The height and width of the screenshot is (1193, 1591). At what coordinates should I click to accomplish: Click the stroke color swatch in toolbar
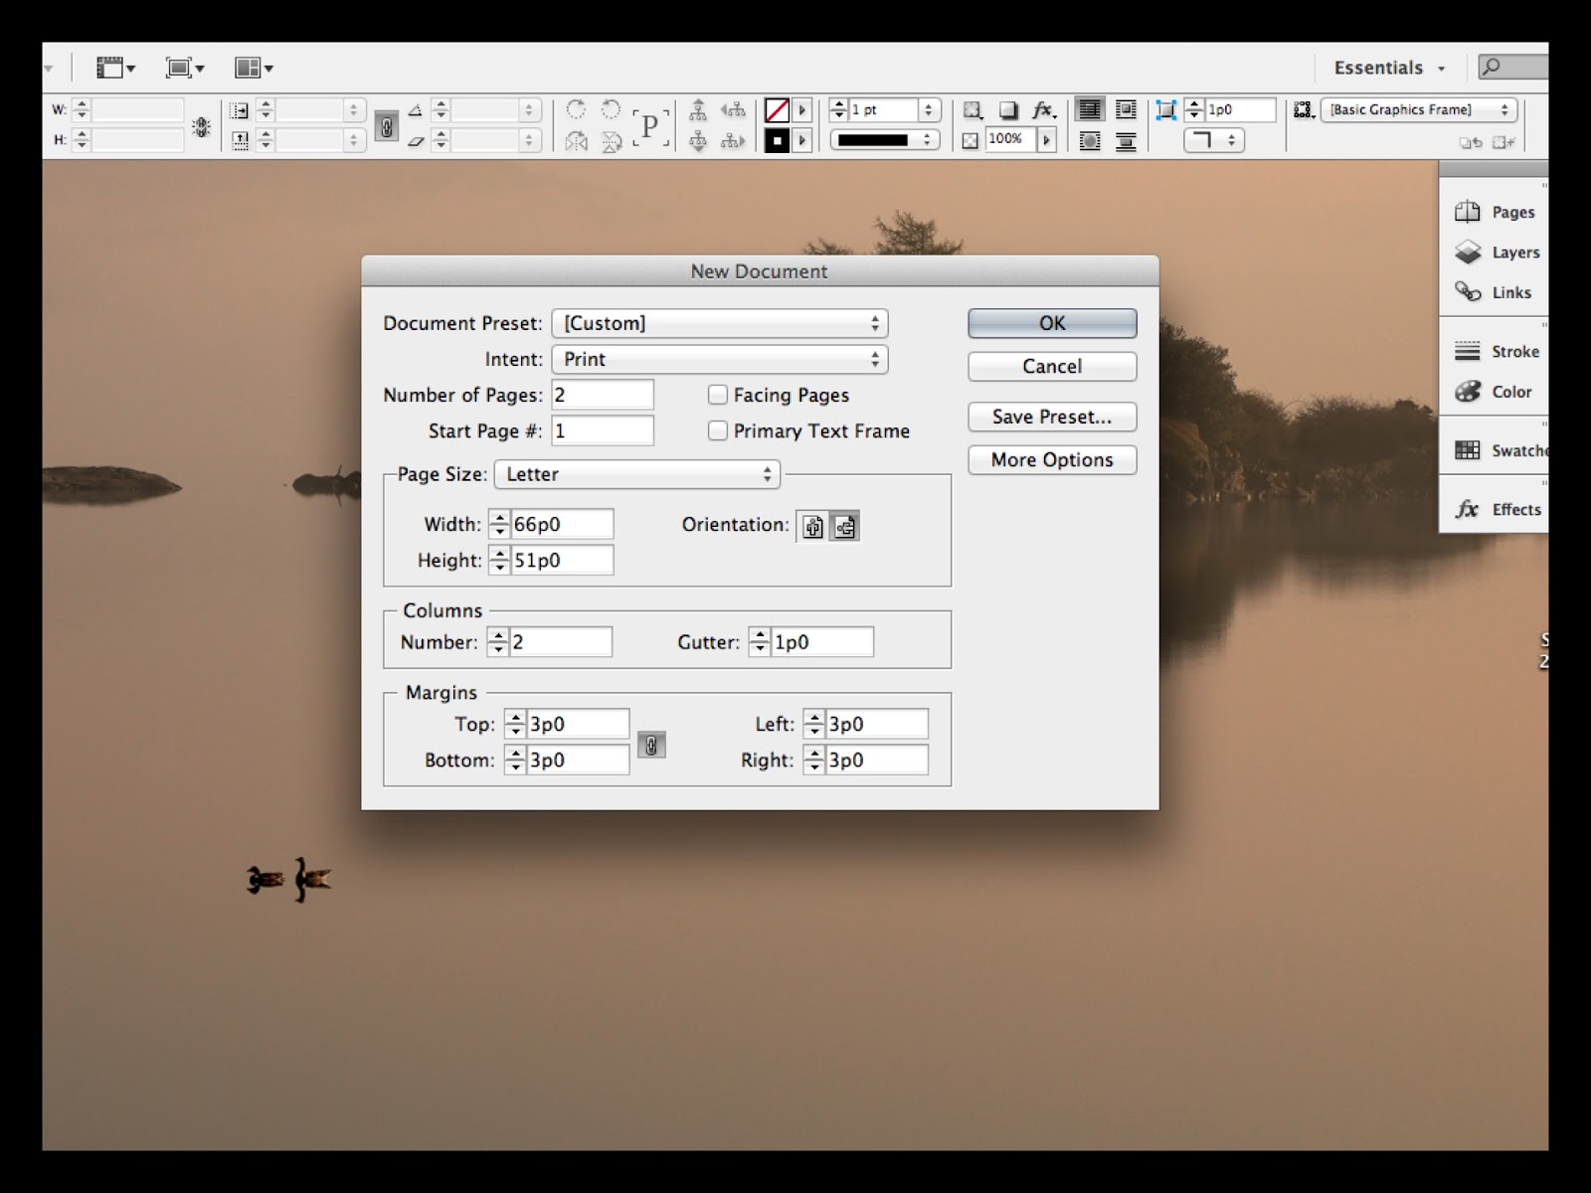coord(777,140)
